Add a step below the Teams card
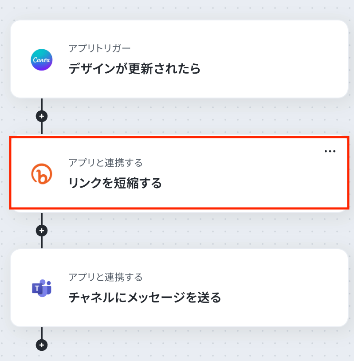The height and width of the screenshot is (361, 354). (x=42, y=345)
